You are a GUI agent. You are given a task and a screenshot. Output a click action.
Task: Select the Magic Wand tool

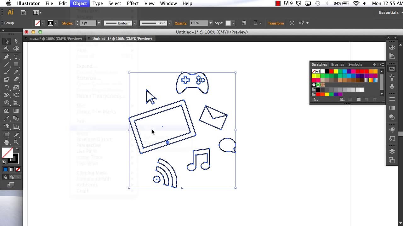7,49
